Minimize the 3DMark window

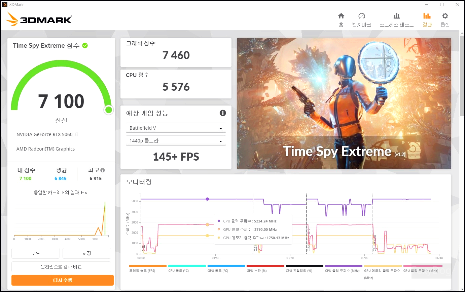click(x=427, y=5)
